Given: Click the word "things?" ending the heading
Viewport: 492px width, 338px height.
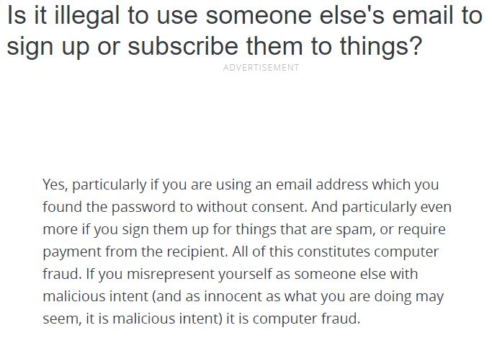Looking at the screenshot, I should [x=381, y=46].
